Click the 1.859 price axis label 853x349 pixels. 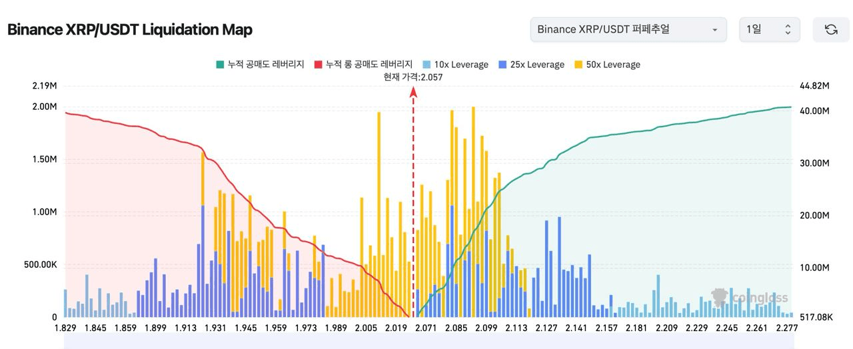(x=125, y=328)
